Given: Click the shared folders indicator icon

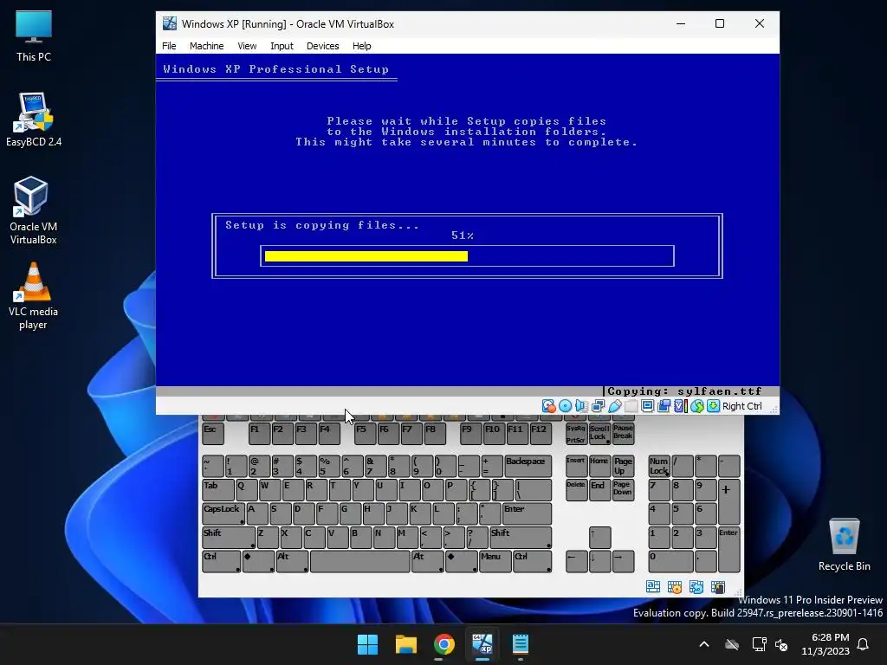Looking at the screenshot, I should click(631, 406).
